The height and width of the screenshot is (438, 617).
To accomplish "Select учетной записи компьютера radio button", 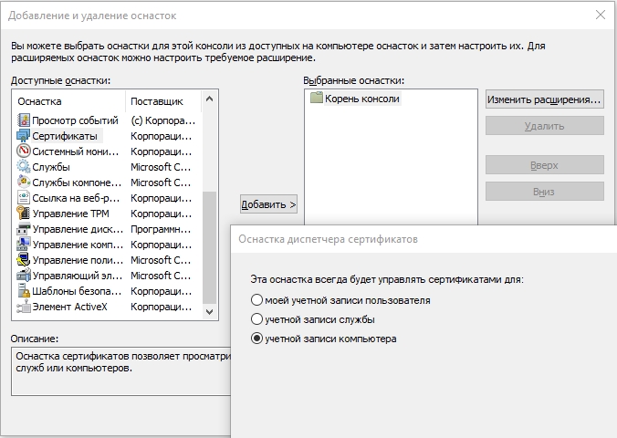I will [x=256, y=339].
